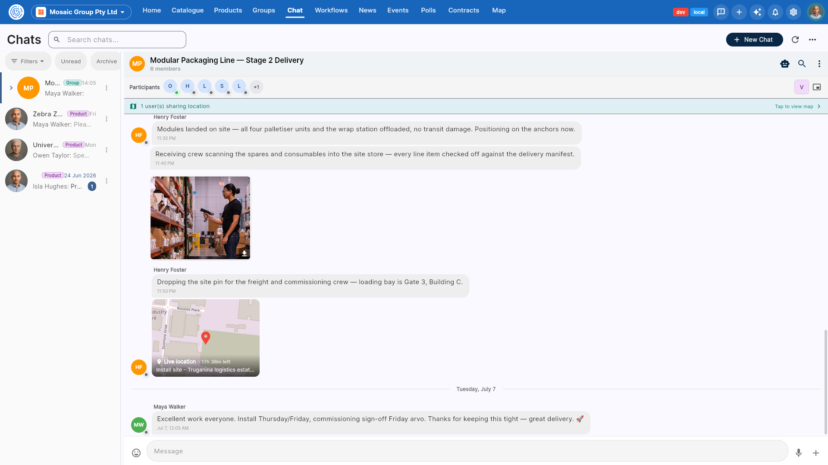Open the chat bot assistant icon
Image resolution: width=828 pixels, height=465 pixels.
point(785,64)
